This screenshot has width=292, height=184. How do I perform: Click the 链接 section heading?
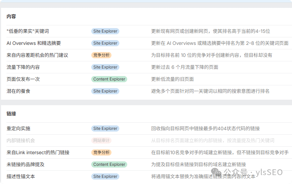pos(11,114)
